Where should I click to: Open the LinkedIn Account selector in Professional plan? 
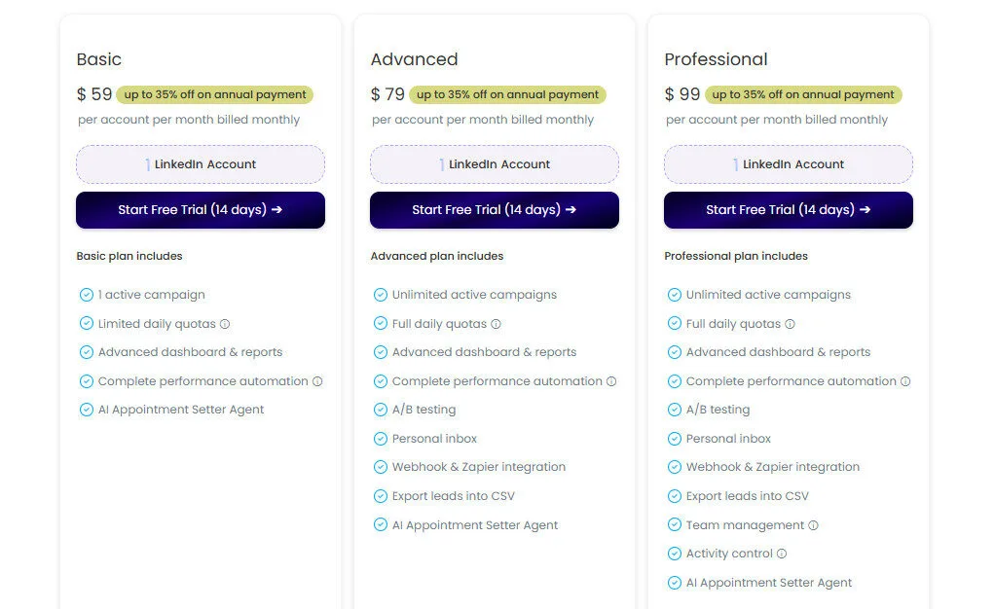788,163
